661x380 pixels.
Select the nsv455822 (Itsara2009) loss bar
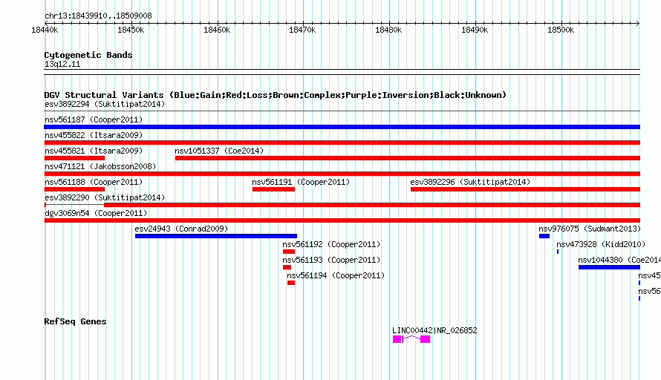[x=342, y=142]
